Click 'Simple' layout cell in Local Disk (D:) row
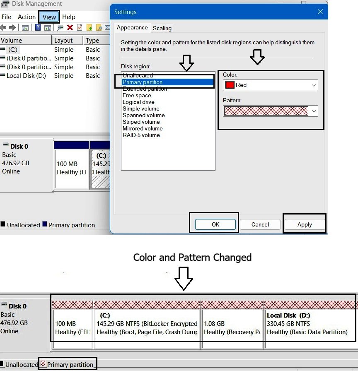The image size is (358, 371). [x=64, y=76]
